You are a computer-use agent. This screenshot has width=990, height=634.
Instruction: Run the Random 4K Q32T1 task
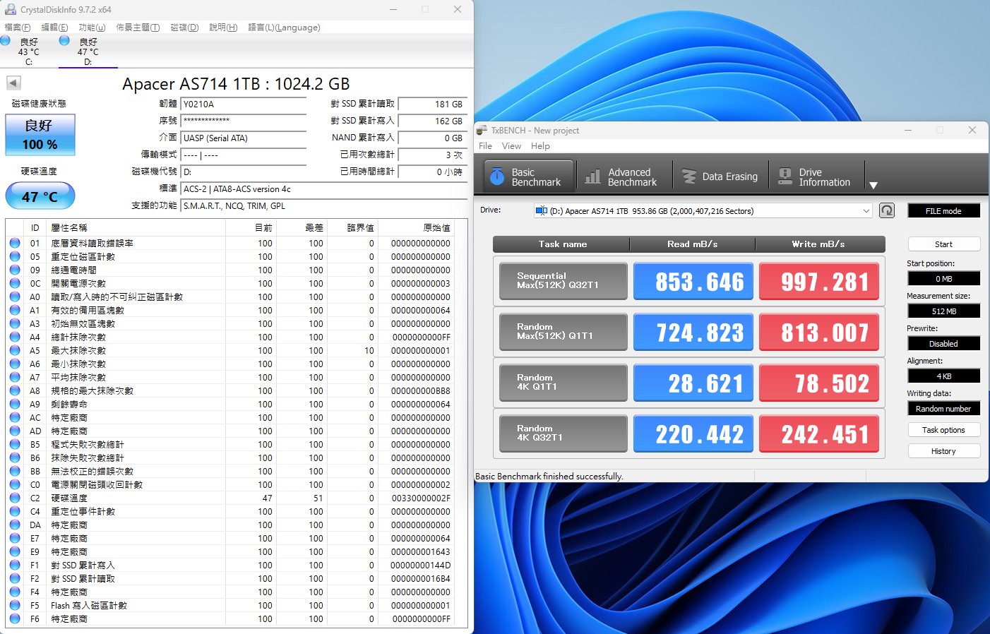[563, 433]
